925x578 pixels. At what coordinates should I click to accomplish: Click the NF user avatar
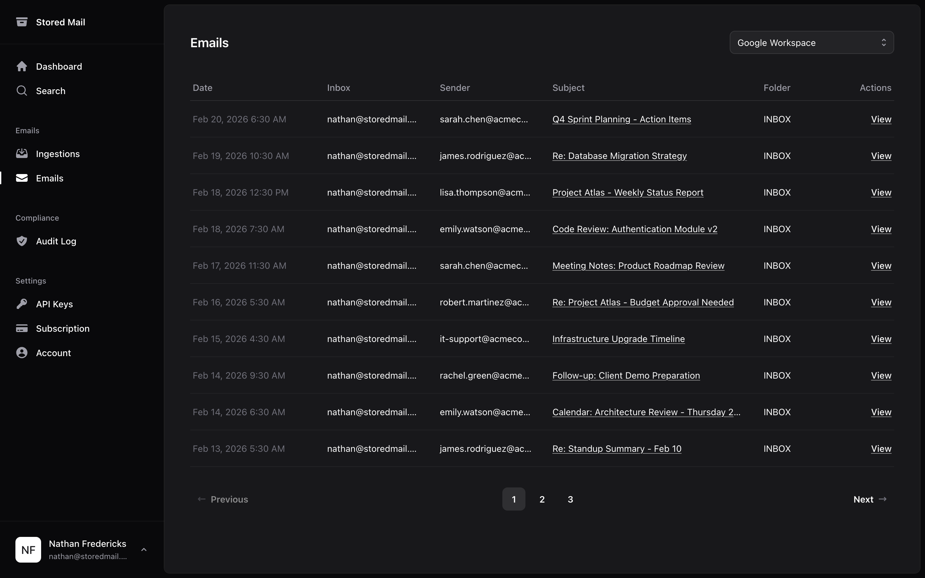point(28,550)
